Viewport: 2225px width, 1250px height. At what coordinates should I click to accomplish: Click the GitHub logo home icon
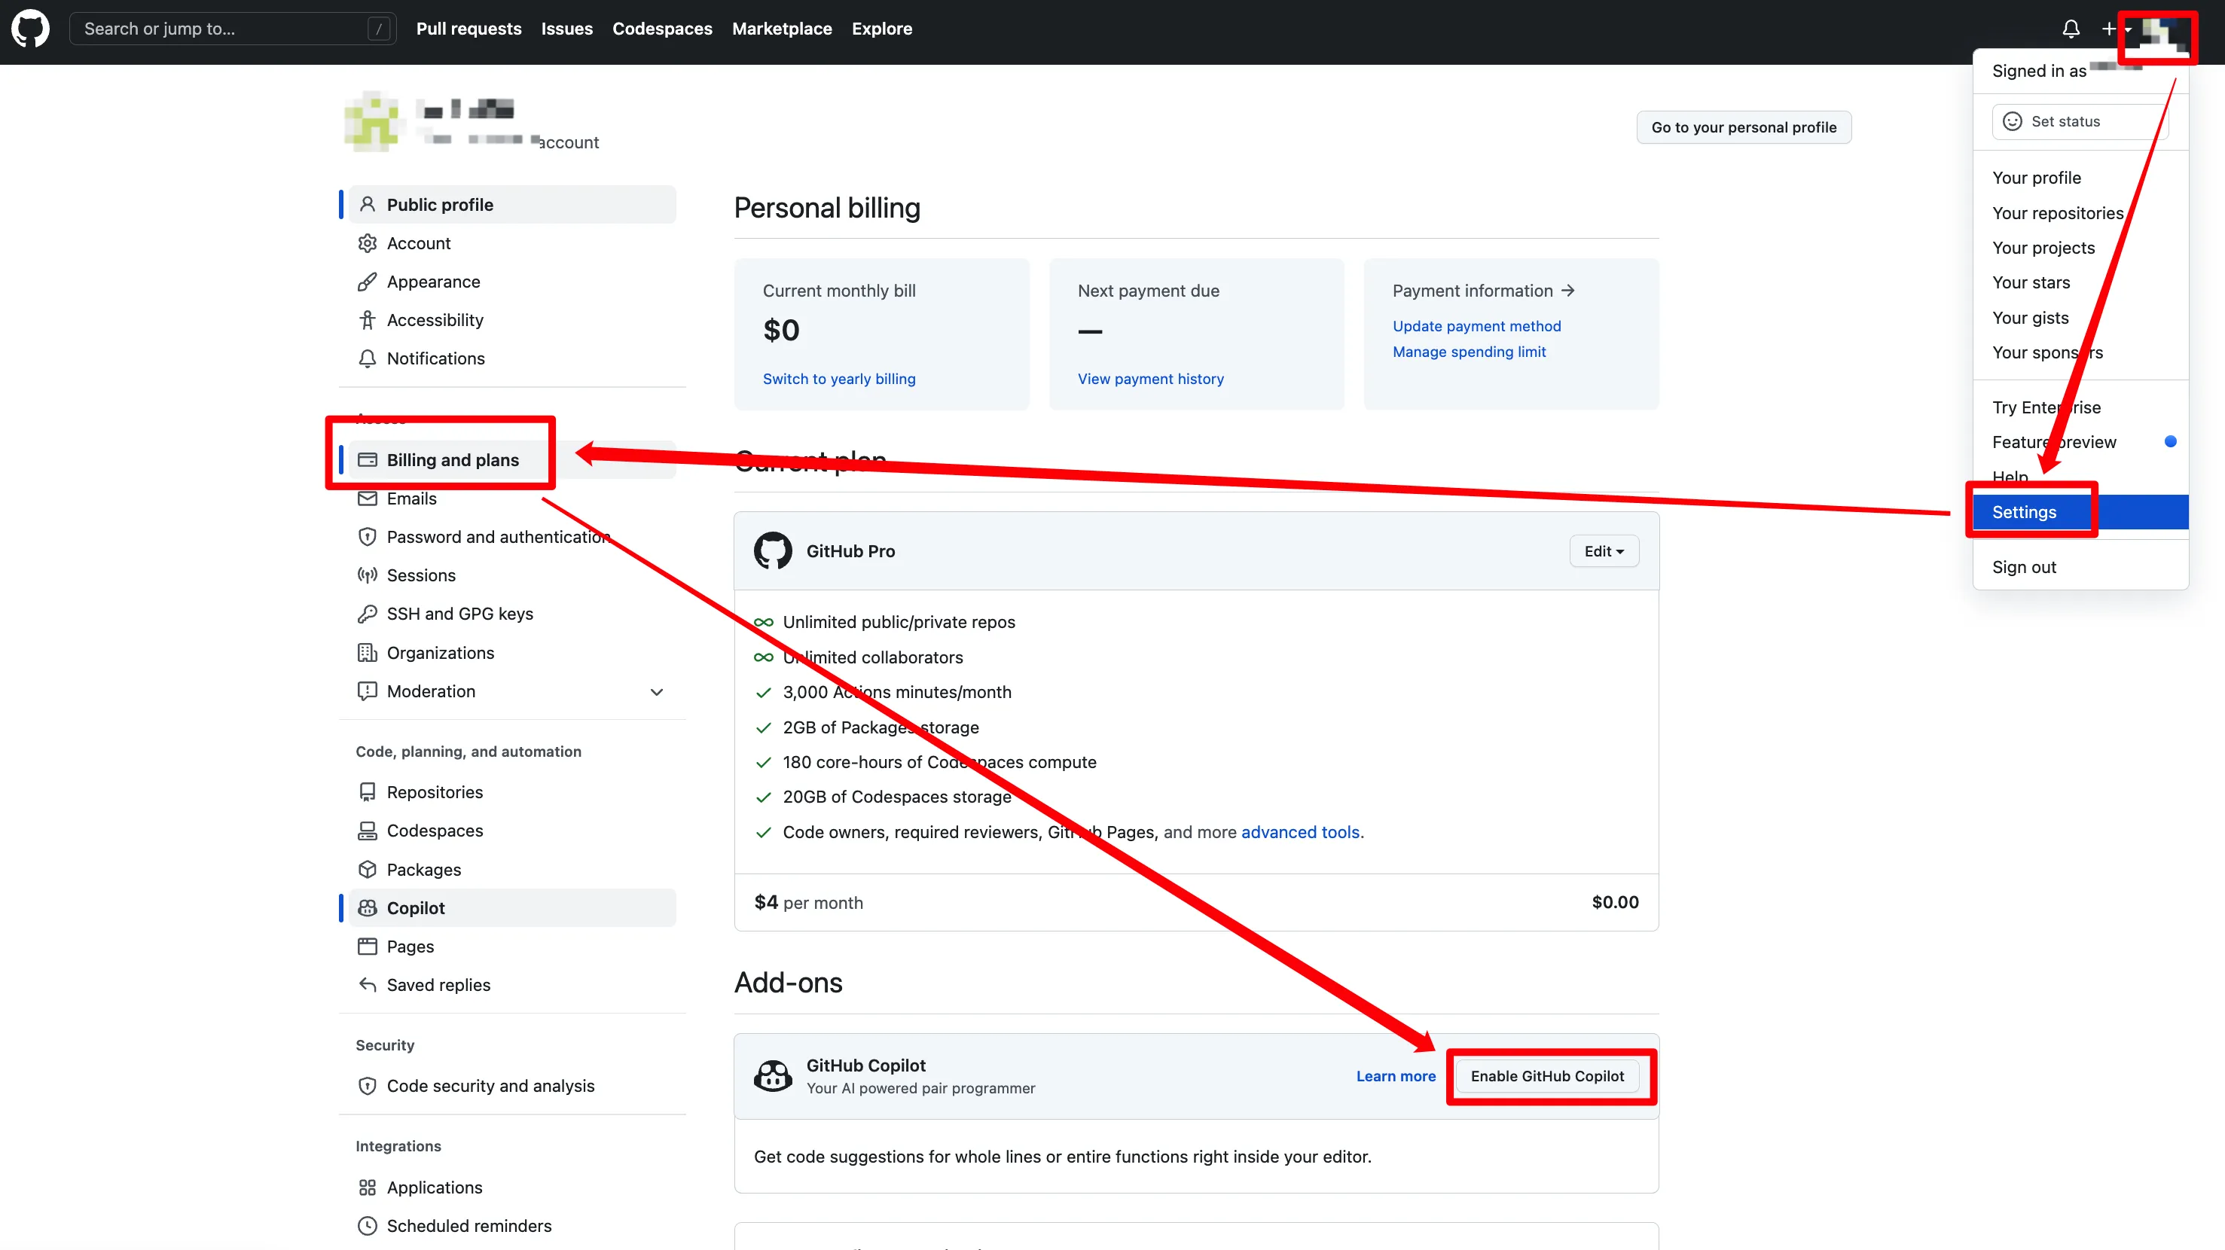(x=30, y=29)
